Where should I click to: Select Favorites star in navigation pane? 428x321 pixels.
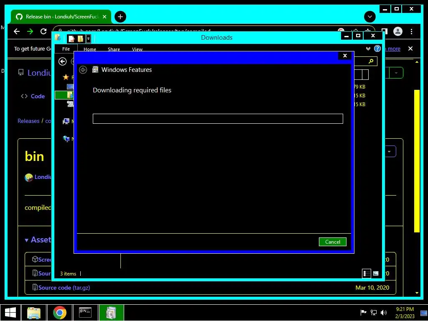tap(66, 77)
